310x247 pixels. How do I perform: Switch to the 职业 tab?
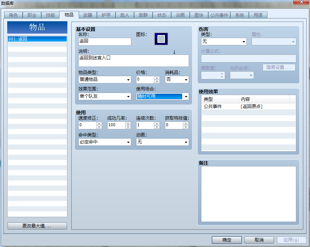click(x=32, y=15)
